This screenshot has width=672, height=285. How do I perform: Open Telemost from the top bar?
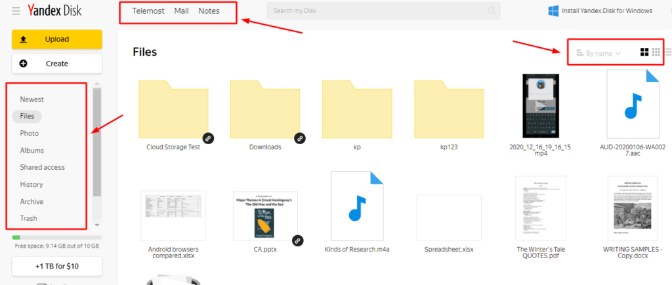tap(148, 11)
